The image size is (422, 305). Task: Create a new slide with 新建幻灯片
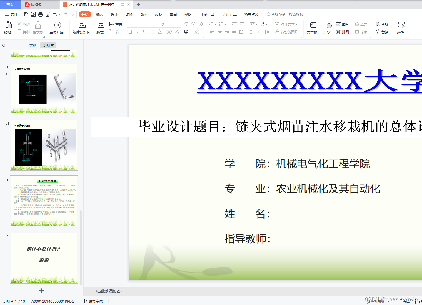pos(82,28)
